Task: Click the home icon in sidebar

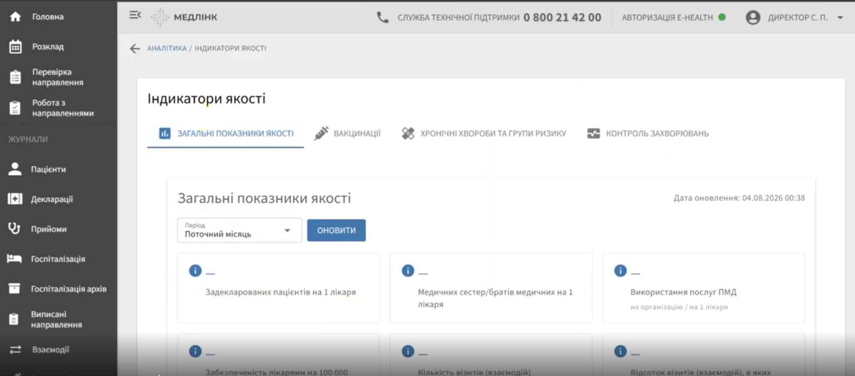Action: tap(15, 17)
